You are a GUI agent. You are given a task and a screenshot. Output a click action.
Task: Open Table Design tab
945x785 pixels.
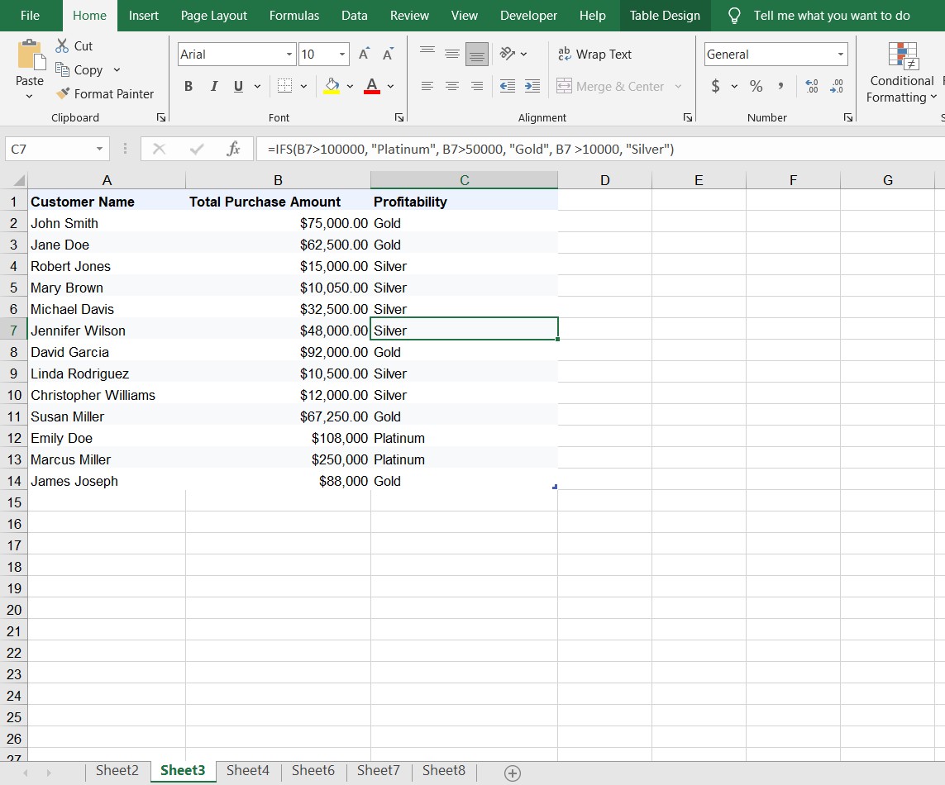pos(665,16)
